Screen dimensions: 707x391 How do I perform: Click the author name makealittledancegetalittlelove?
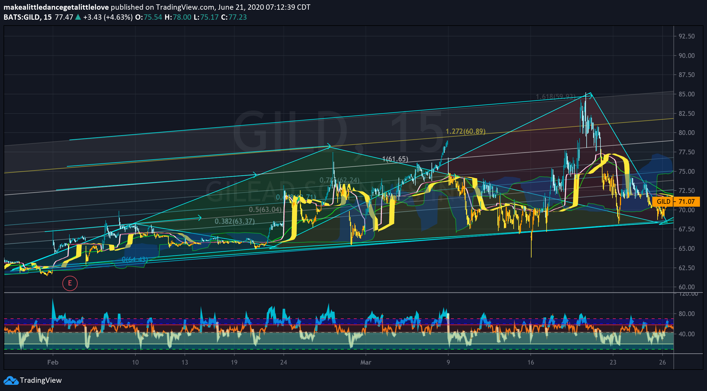56,7
